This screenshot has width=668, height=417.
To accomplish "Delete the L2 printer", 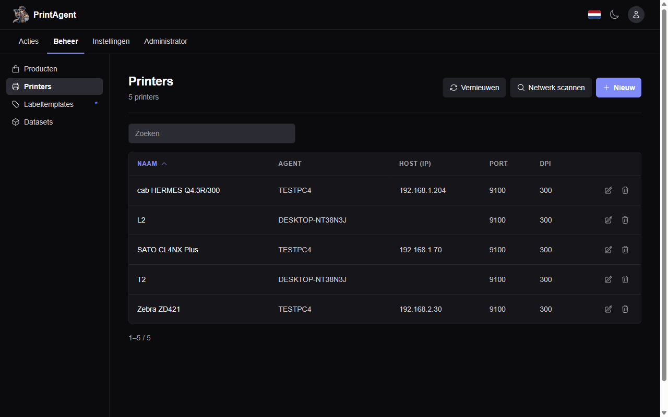I will click(625, 220).
